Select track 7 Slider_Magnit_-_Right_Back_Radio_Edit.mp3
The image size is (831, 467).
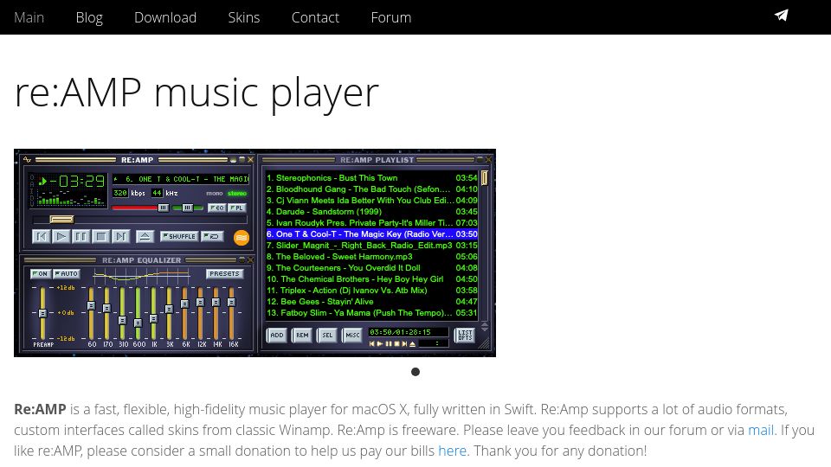(x=371, y=245)
